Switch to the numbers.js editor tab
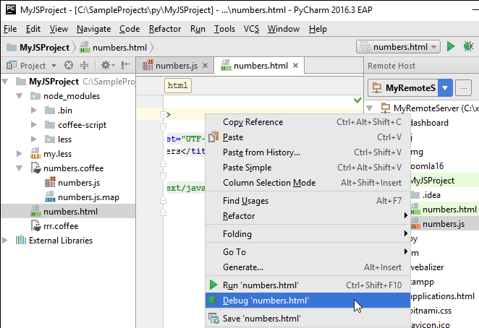 (x=175, y=66)
